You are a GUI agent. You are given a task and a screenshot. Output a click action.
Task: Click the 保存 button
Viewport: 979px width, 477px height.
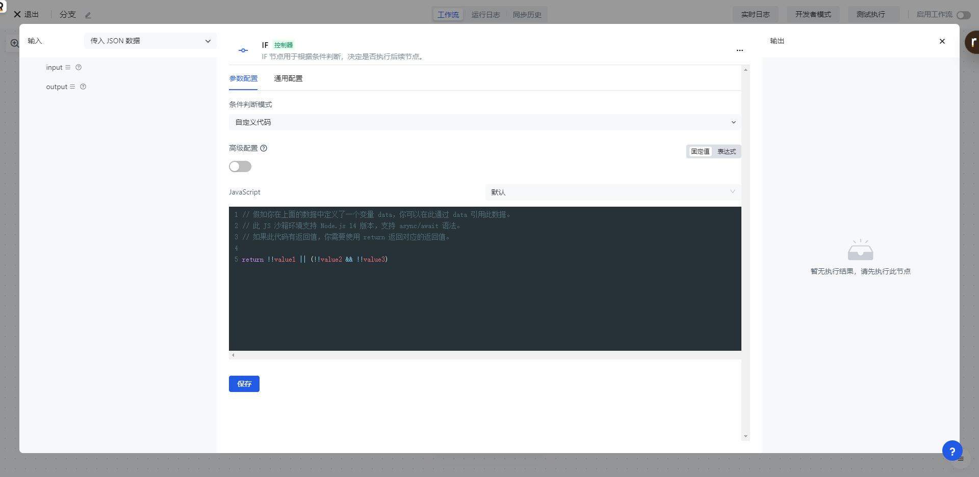click(244, 384)
